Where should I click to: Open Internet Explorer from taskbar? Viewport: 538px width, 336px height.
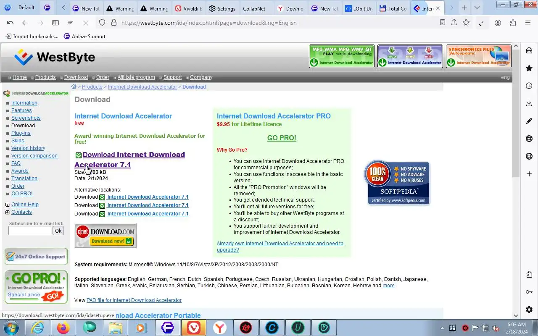pos(37,328)
